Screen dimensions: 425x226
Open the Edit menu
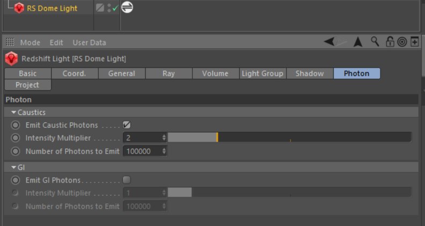56,42
